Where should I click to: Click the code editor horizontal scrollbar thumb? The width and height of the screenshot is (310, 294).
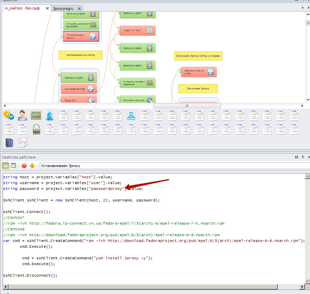click(x=143, y=287)
